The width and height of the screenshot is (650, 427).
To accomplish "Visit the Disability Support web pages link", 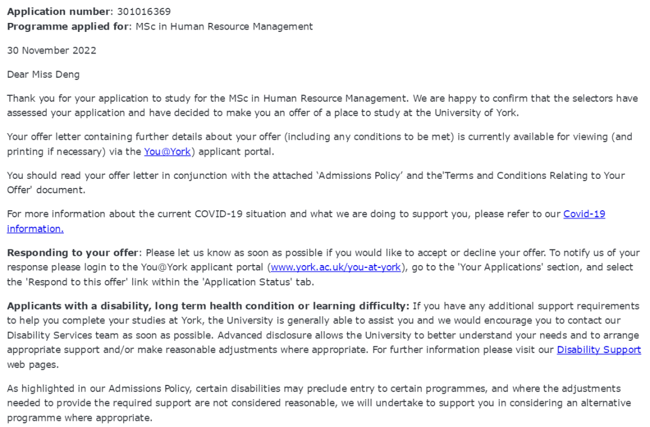I will click(598, 349).
